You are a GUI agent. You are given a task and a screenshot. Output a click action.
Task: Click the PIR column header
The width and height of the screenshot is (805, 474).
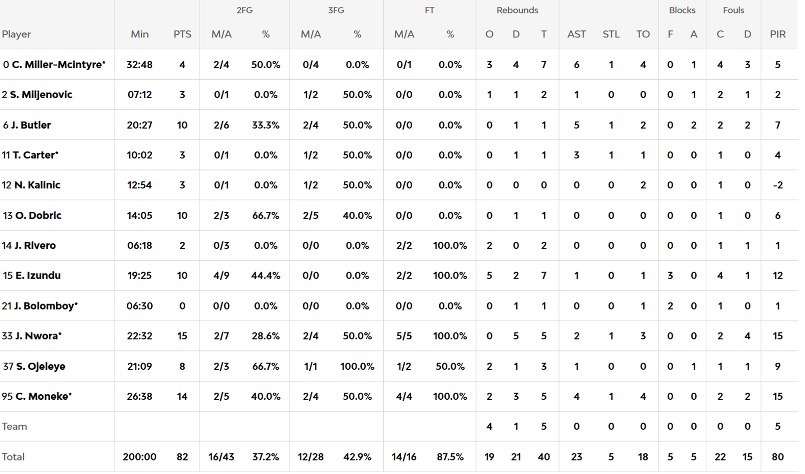tap(778, 34)
